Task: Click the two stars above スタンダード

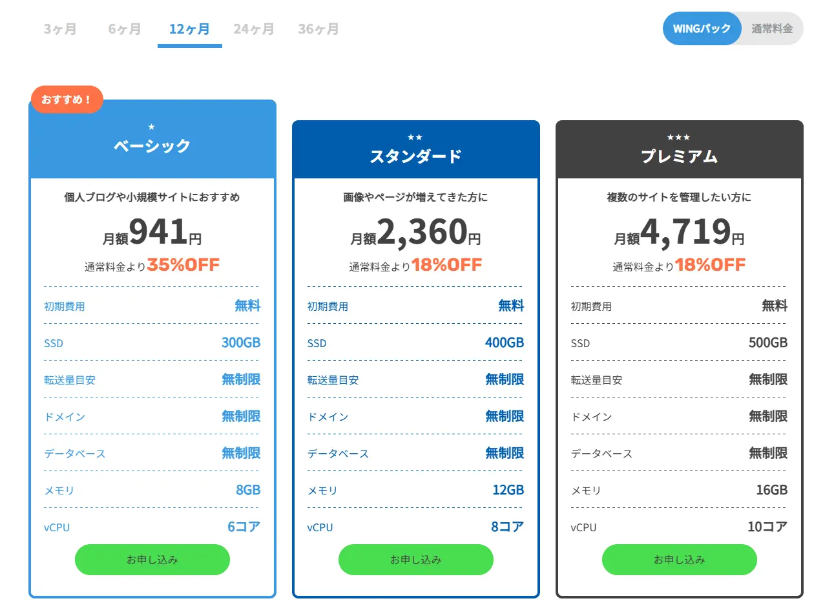Action: [415, 137]
